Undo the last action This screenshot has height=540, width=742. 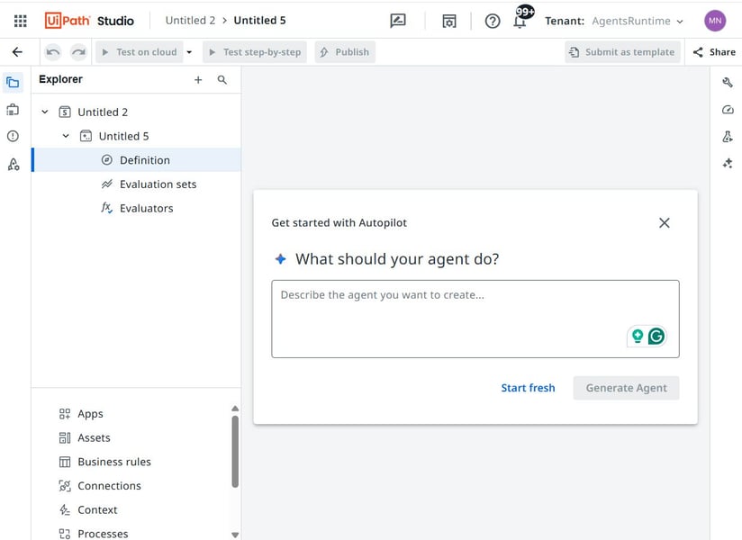pos(53,52)
